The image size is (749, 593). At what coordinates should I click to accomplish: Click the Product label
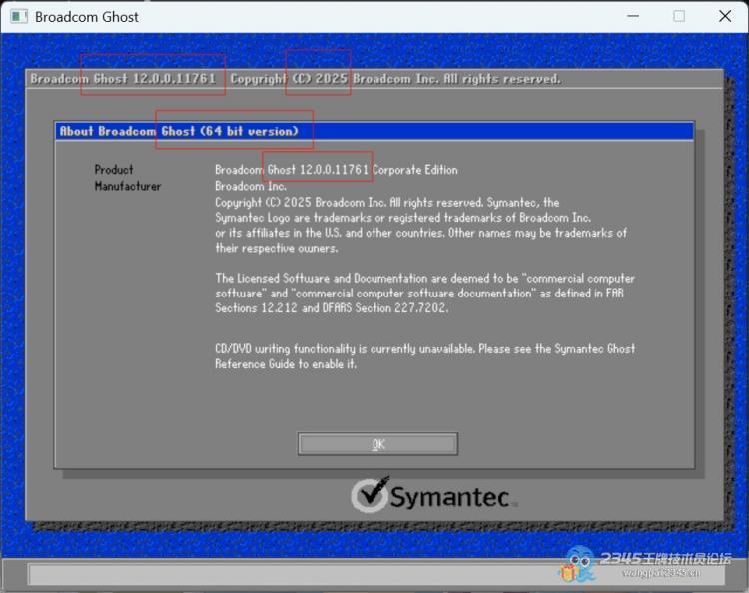114,170
